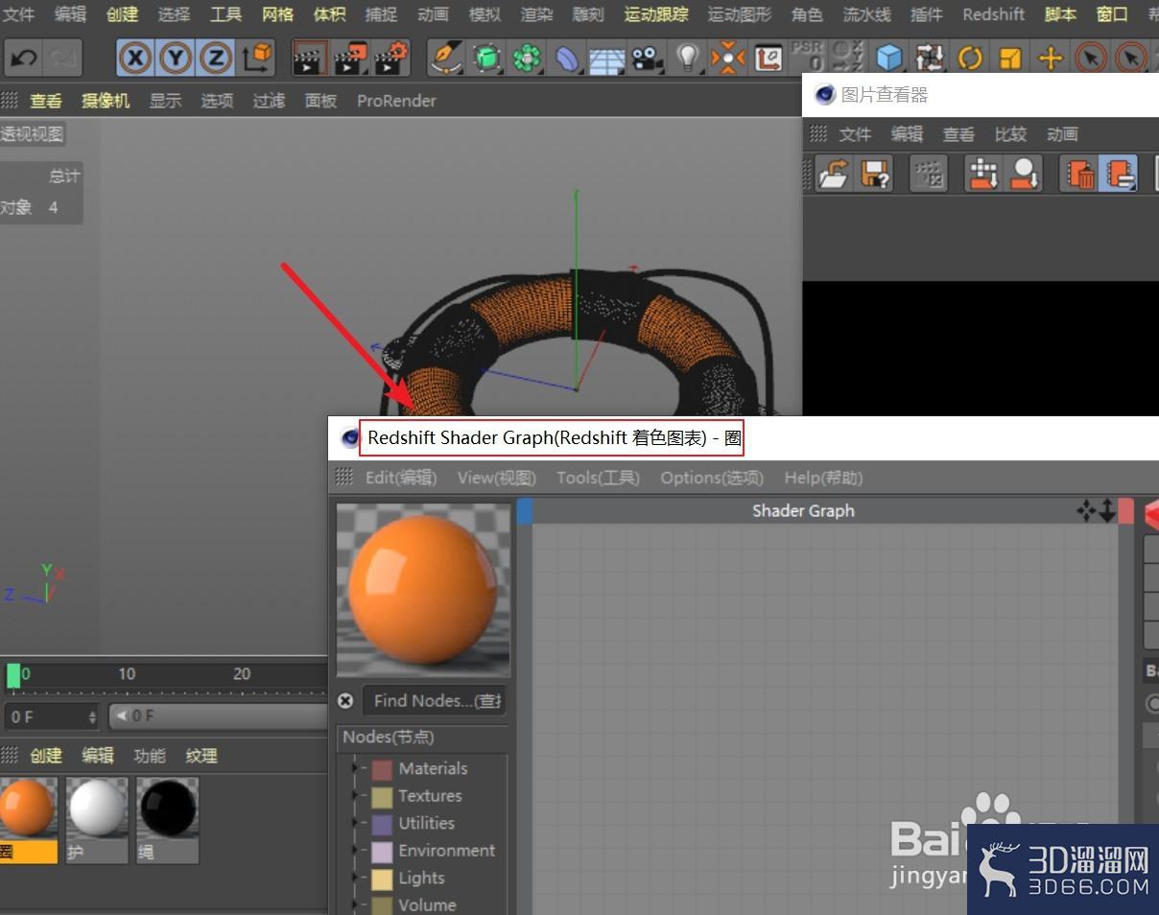Expand the Volume node category
Image resolution: width=1159 pixels, height=915 pixels.
click(357, 904)
